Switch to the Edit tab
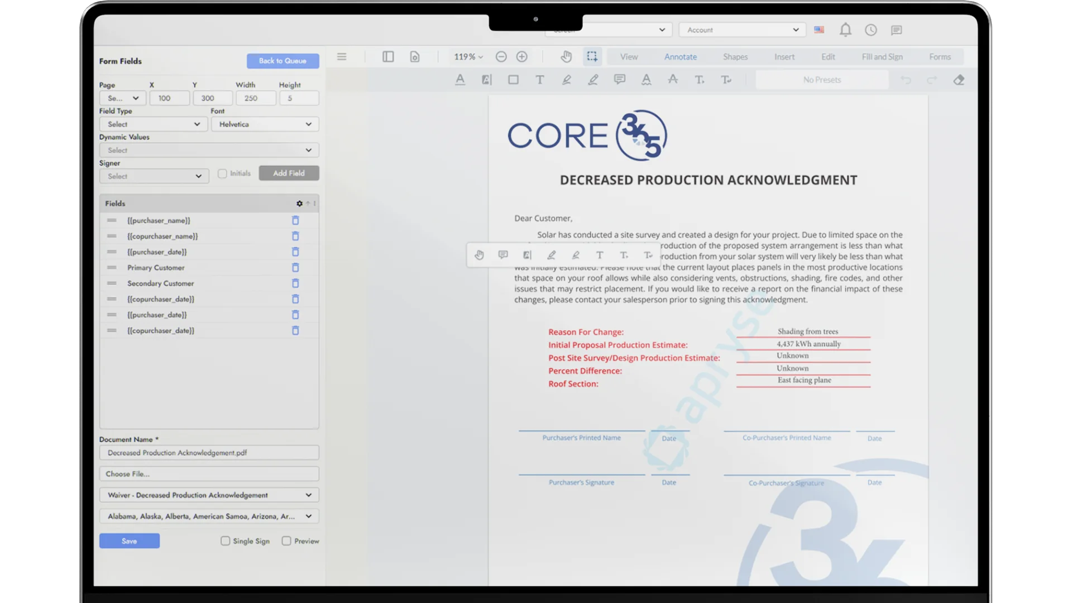The height and width of the screenshot is (603, 1072). [x=828, y=57]
